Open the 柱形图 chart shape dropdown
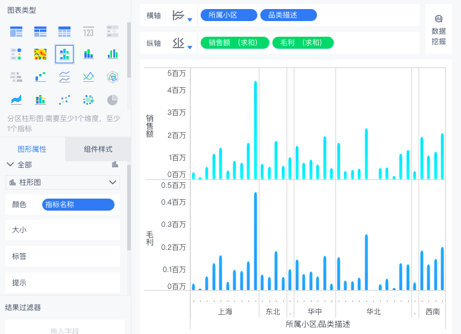Screen dimensions: 461x334 (x=63, y=182)
